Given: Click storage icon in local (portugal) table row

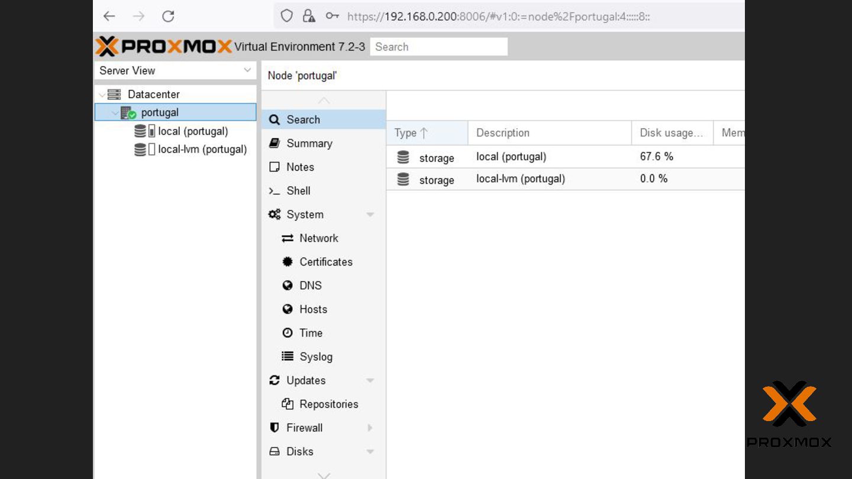Looking at the screenshot, I should point(403,157).
